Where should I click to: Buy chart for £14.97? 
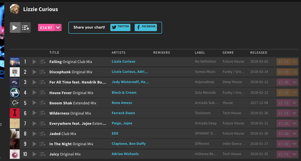tap(46, 27)
